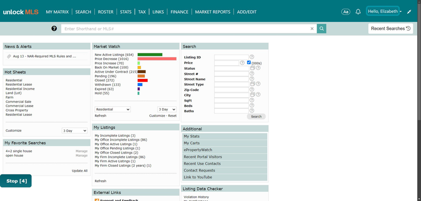Click Update All in My Favorite Searches
This screenshot has height=201, width=421.
coord(80,171)
